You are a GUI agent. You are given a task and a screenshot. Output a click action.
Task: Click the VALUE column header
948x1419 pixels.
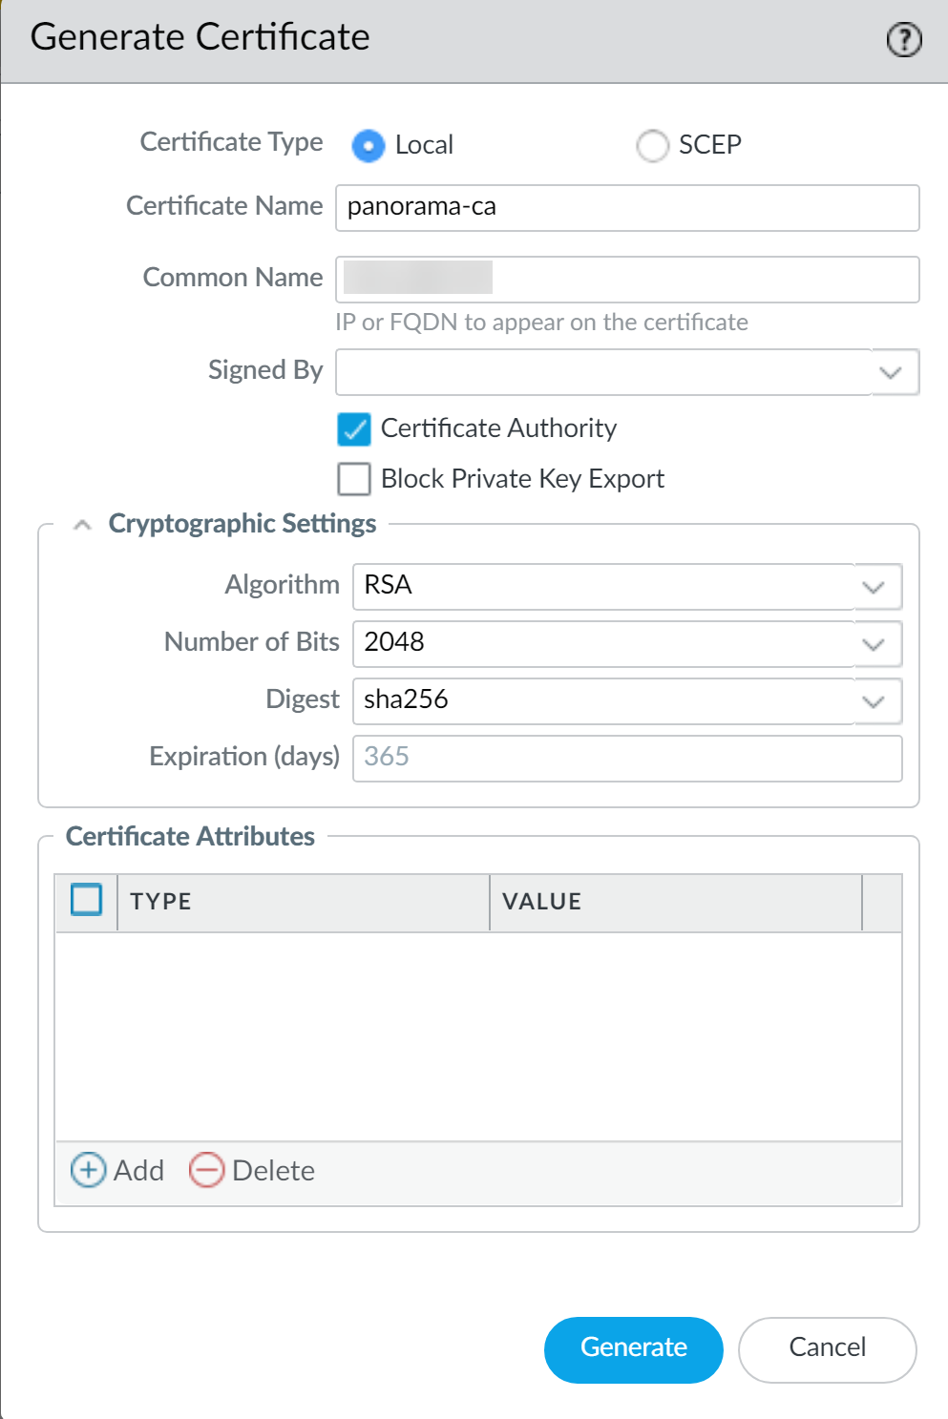675,902
